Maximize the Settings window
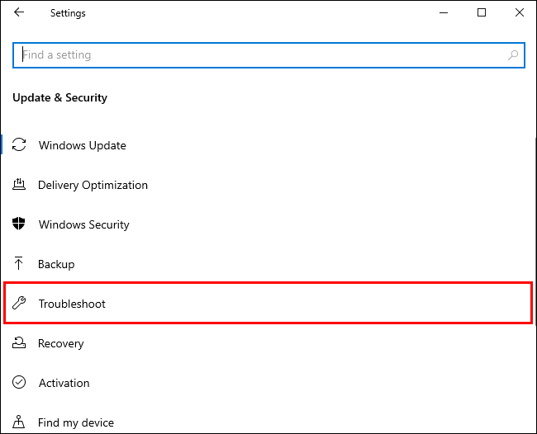This screenshot has height=434, width=537. (482, 12)
